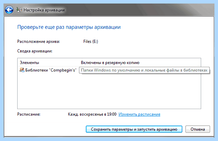This screenshot has height=141, width=218.
Task: Click the 'Включены в резервную копию' column header
Action: 110,63
